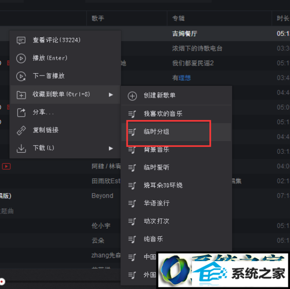Select 复制链接 menu item

pyautogui.click(x=66, y=130)
